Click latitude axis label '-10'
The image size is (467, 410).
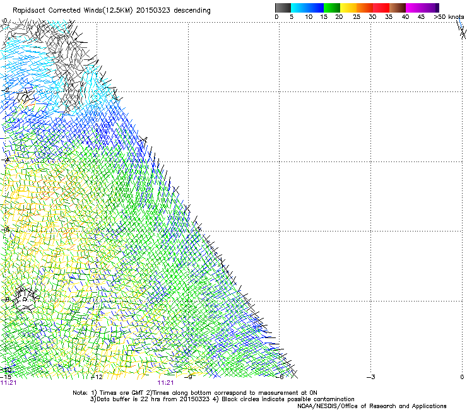click(x=6, y=370)
